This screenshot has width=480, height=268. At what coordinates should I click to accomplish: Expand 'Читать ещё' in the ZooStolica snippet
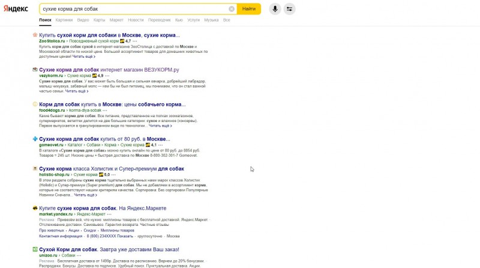[x=83, y=56]
